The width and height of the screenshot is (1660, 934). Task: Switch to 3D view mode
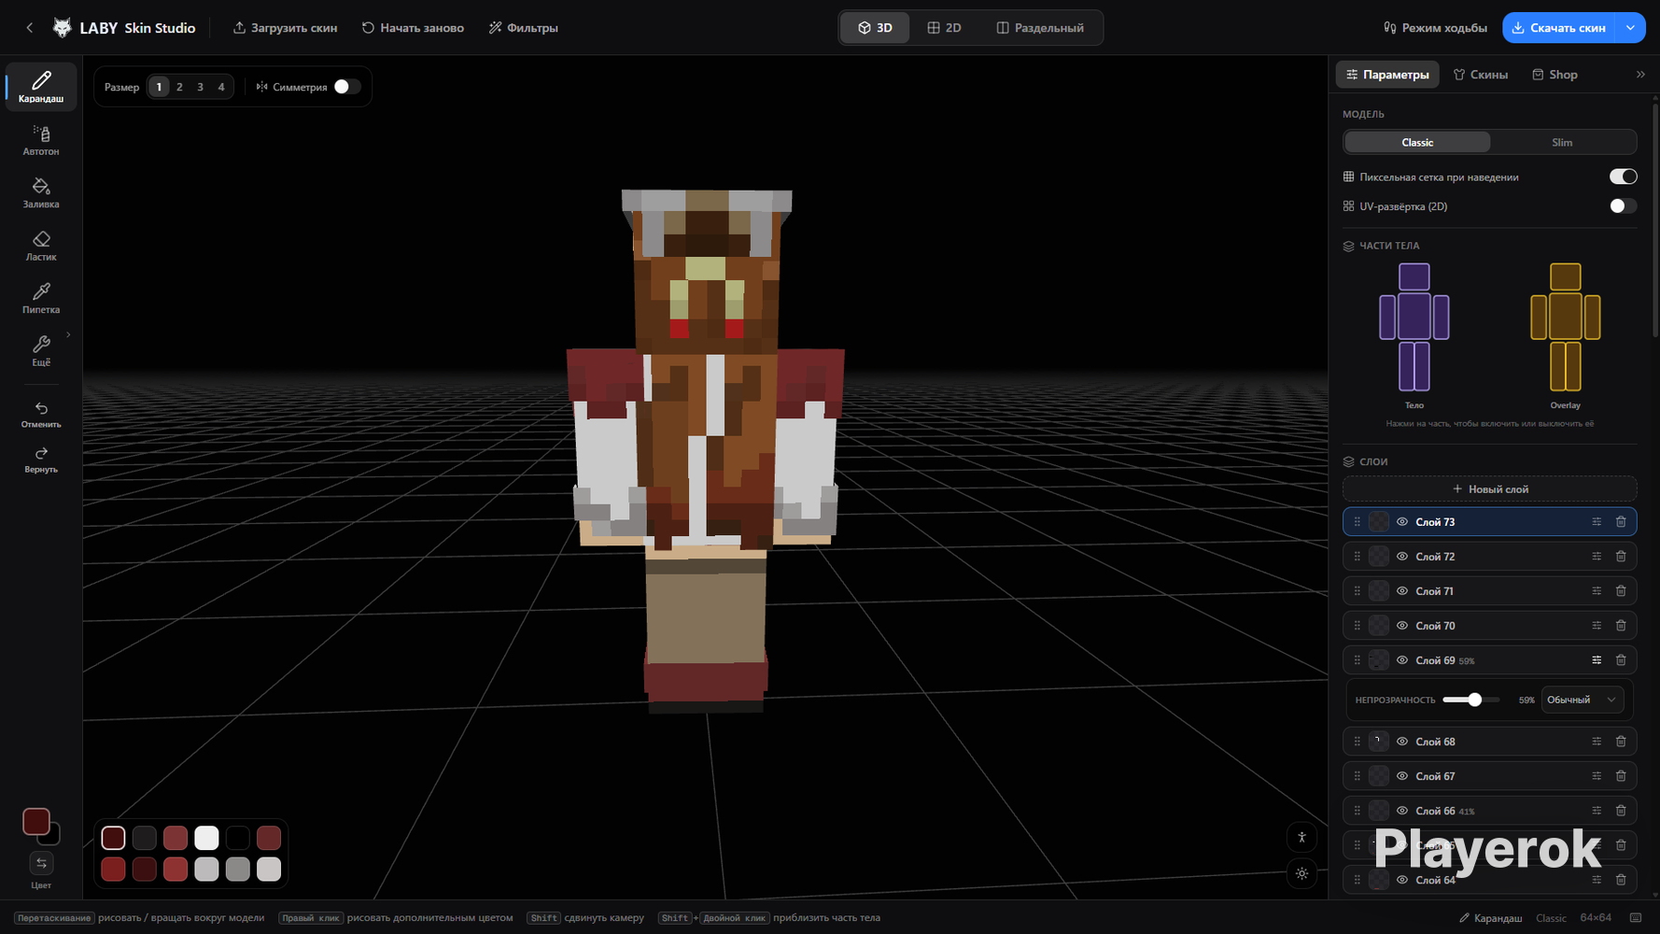click(875, 28)
